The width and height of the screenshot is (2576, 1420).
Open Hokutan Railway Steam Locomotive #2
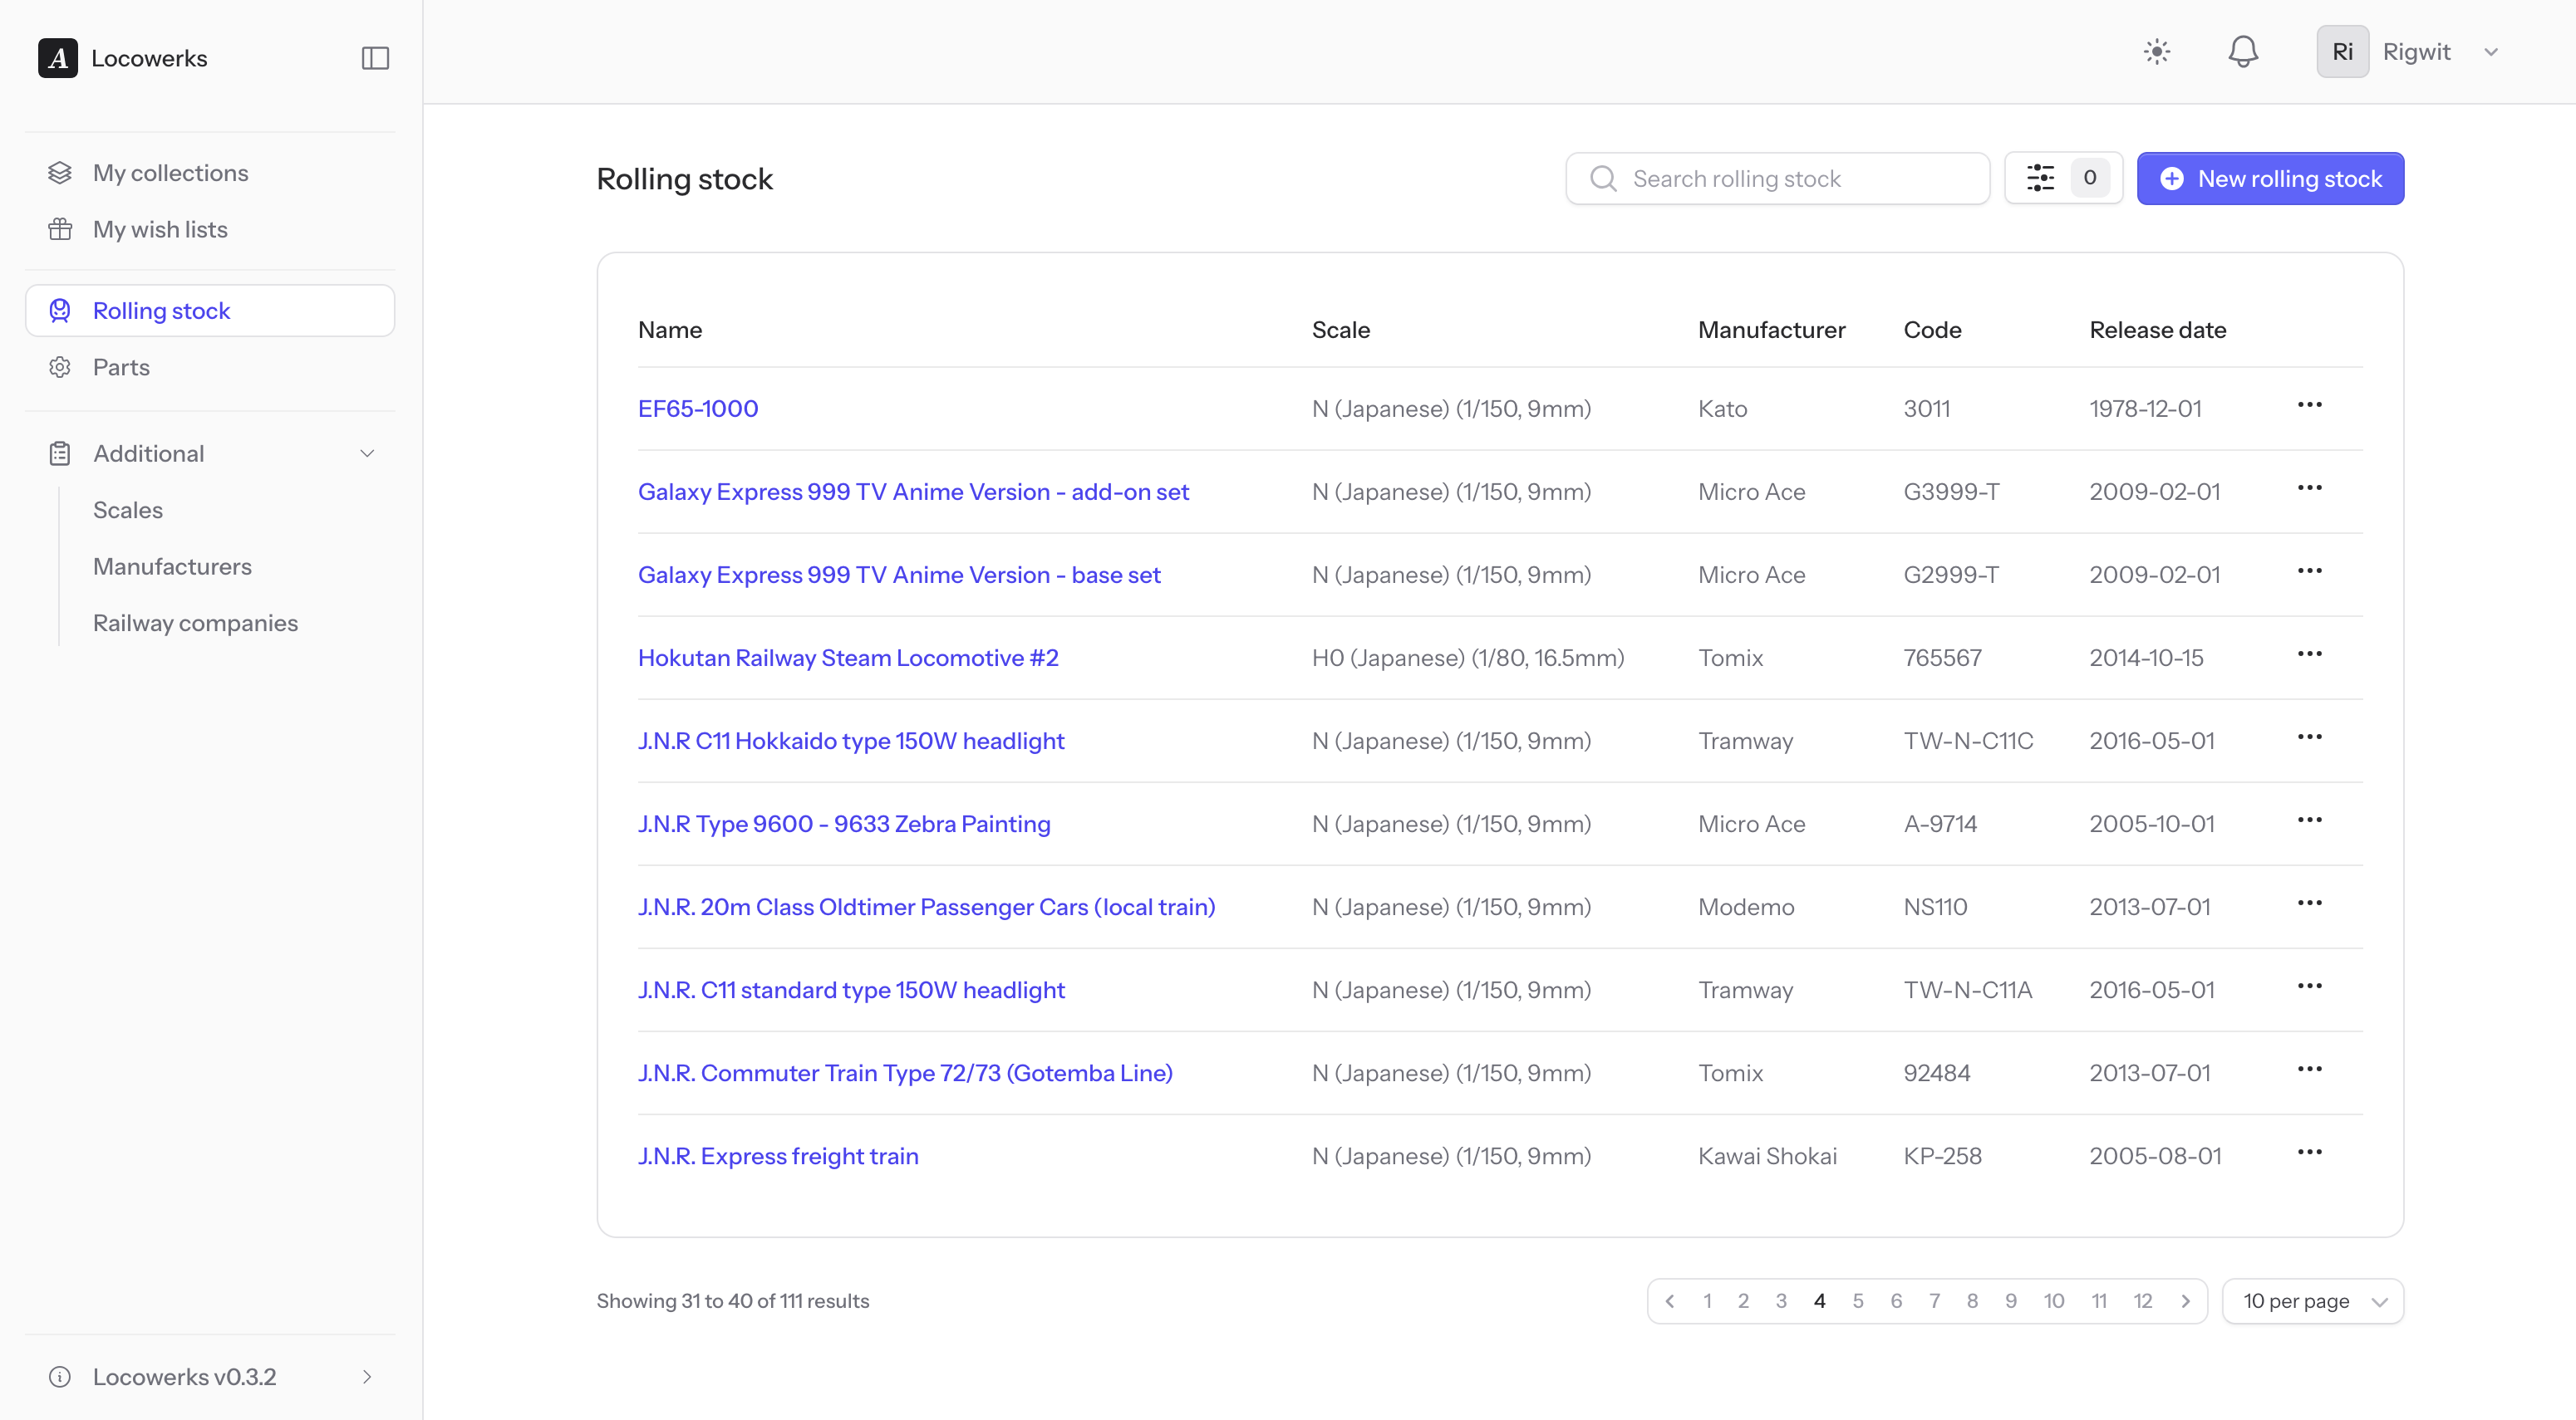tap(848, 658)
